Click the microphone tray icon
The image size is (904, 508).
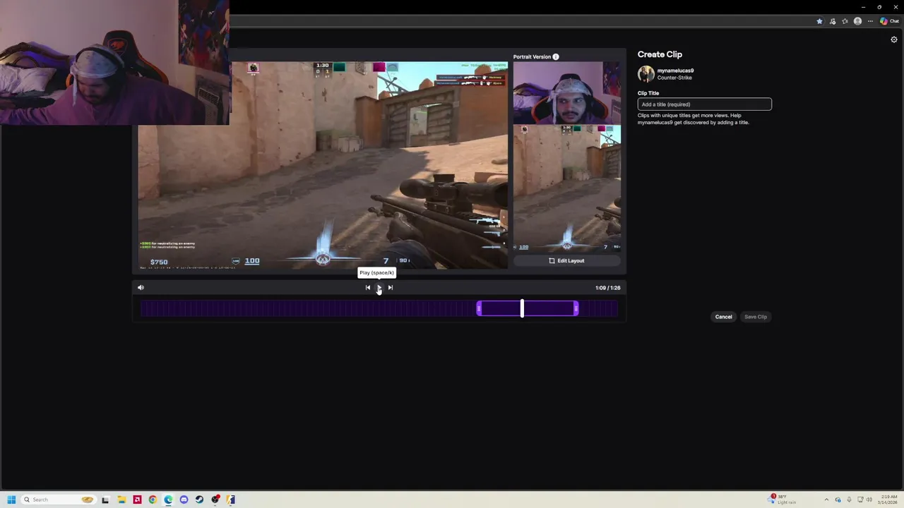point(849,500)
